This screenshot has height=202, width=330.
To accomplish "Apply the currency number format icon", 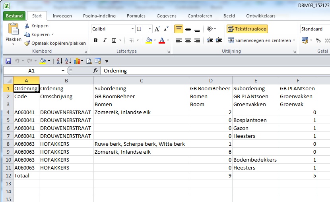I will click(305, 40).
